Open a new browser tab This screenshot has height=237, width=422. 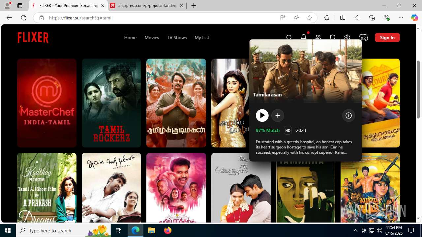click(194, 6)
